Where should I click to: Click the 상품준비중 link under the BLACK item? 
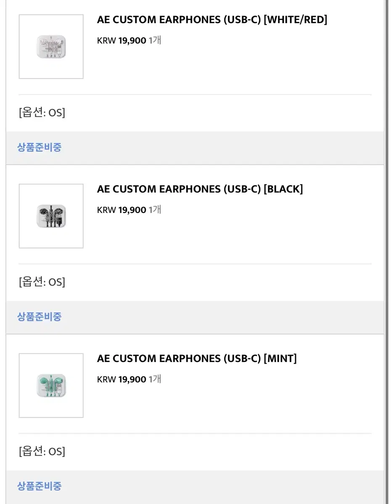[x=39, y=316]
